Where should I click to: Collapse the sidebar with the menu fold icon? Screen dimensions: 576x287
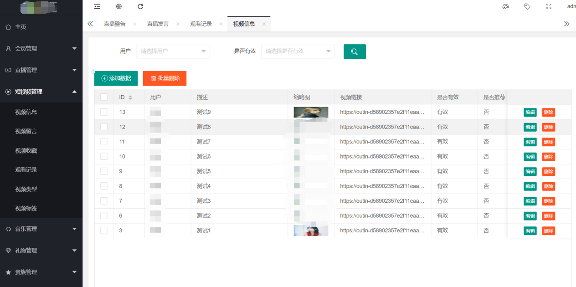coord(97,6)
